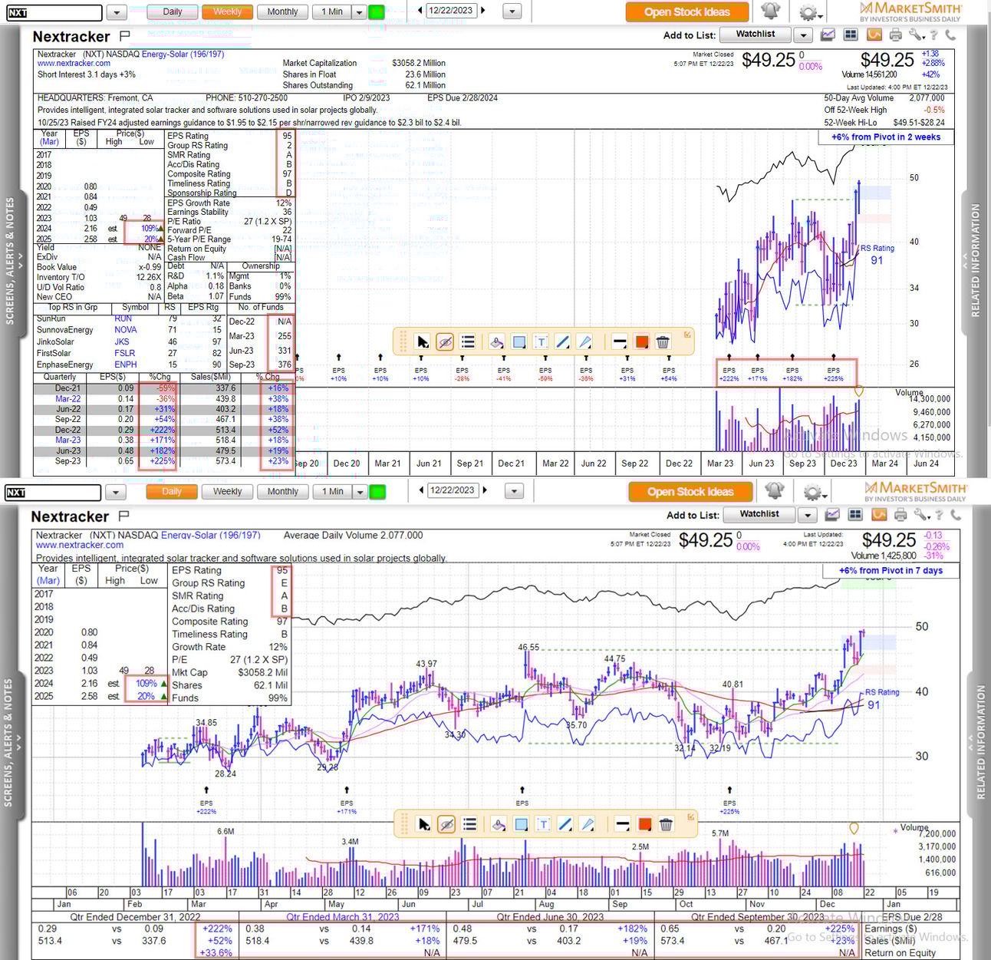Toggle green real-time indicator in top window
Viewport: 991px width, 960px height.
point(377,12)
